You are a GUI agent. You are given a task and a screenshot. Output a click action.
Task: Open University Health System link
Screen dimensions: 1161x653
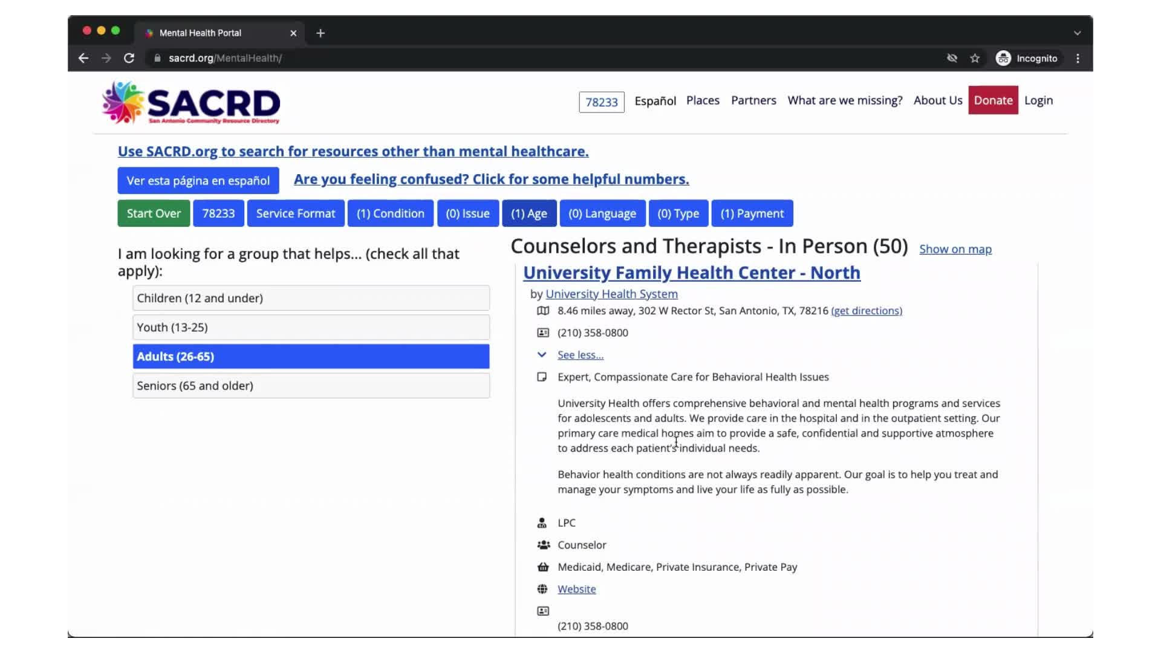(x=611, y=294)
